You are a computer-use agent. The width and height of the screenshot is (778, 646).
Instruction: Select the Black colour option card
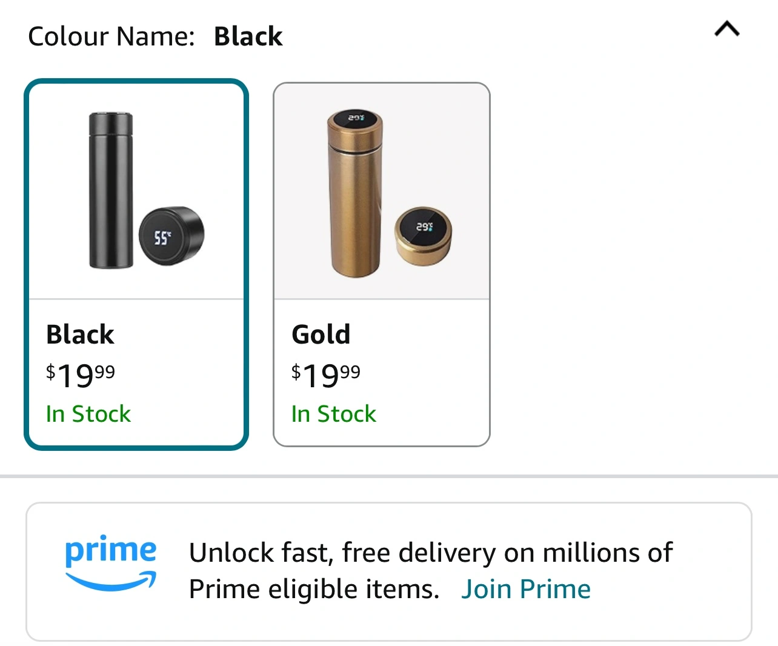(136, 264)
